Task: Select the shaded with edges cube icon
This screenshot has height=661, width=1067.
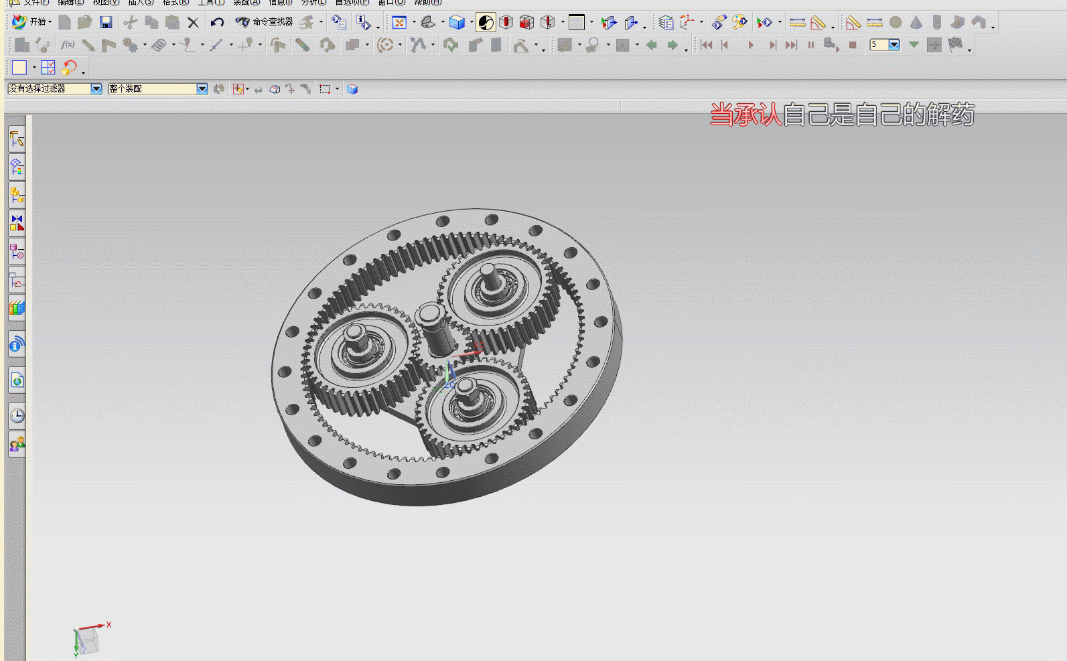Action: [x=457, y=23]
